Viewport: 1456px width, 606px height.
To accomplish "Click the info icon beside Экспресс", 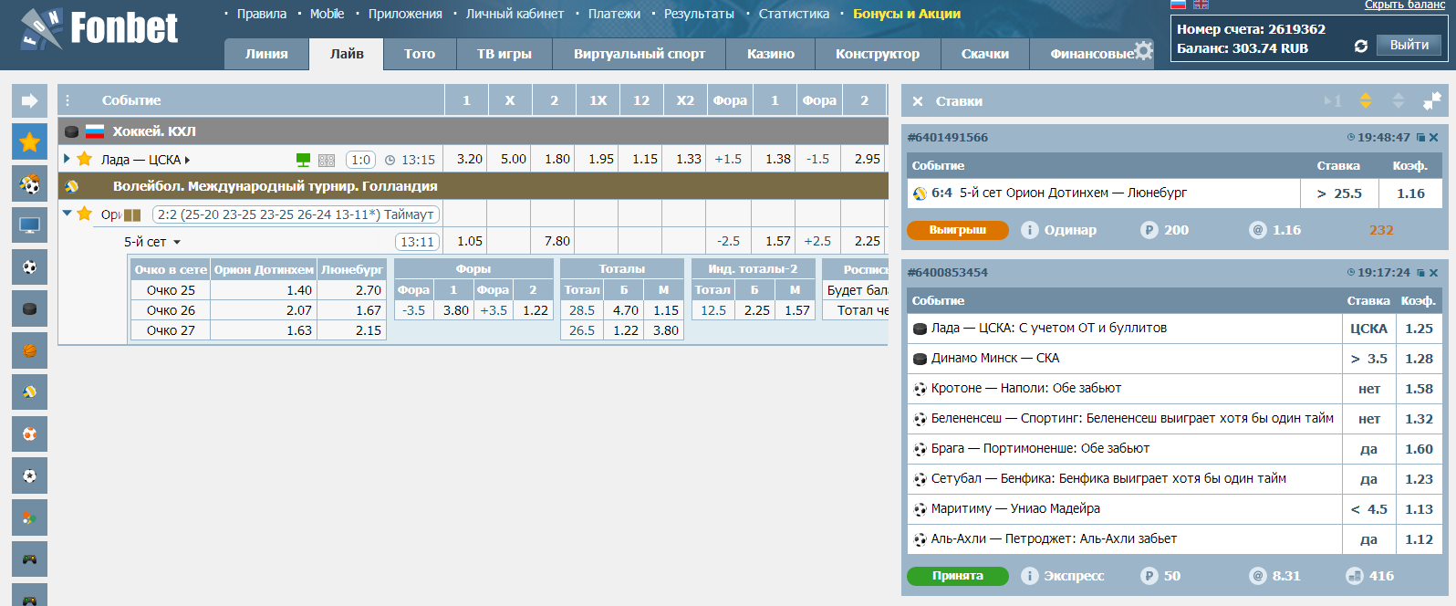I will [x=1030, y=576].
